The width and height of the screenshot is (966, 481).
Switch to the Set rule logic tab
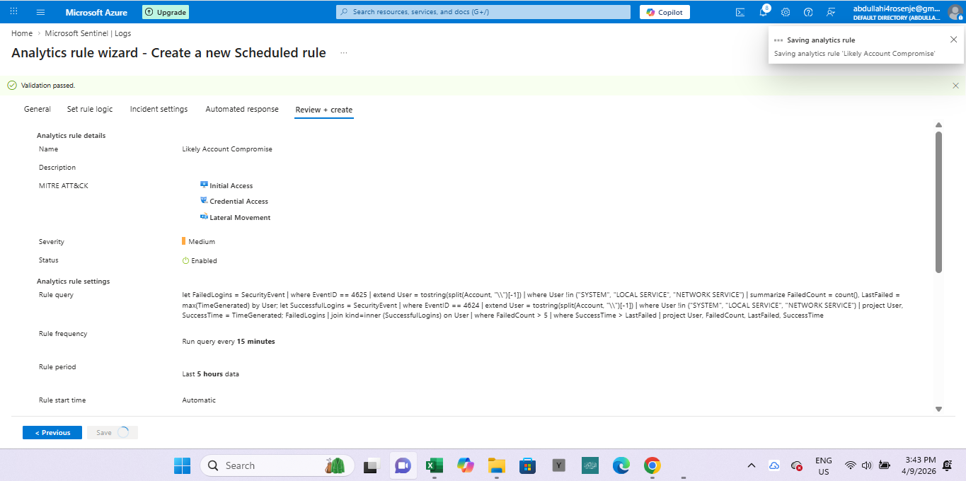pyautogui.click(x=90, y=109)
